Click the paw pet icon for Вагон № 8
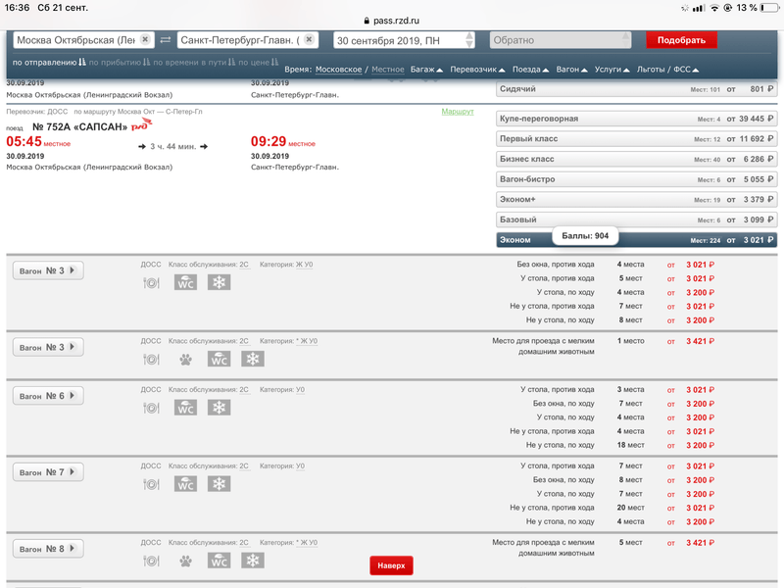The image size is (784, 588). [185, 561]
